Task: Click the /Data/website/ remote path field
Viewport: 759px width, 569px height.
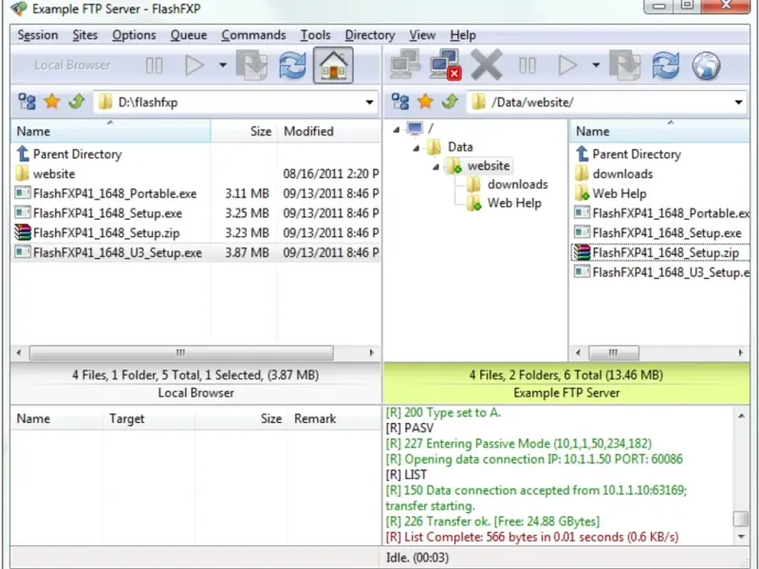Action: [607, 102]
